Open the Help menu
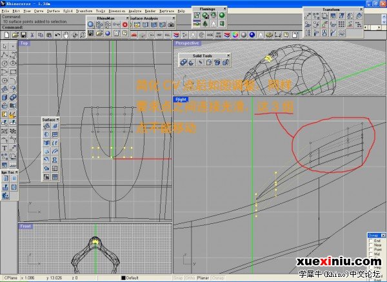This screenshot has height=282, width=387. [181, 11]
